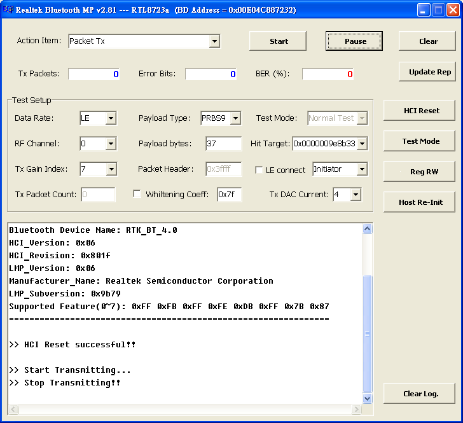Click the Whiltening Coeff 0x7f field
This screenshot has width=463, height=423.
click(230, 195)
